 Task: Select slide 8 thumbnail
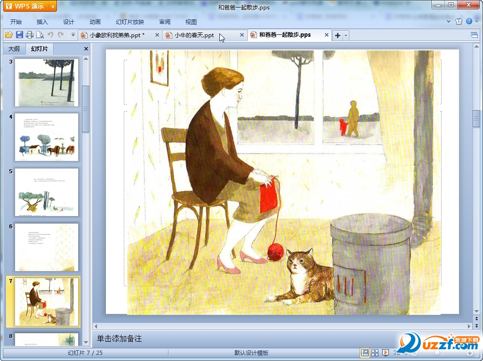pos(47,339)
